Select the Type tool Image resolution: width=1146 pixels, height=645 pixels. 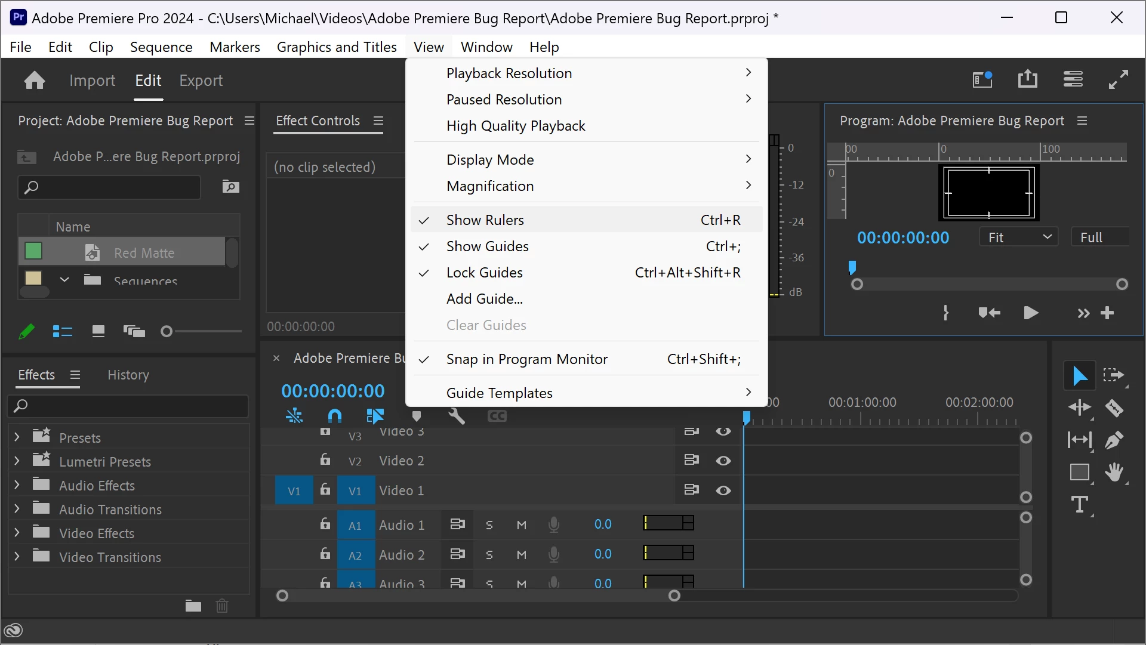(1080, 505)
